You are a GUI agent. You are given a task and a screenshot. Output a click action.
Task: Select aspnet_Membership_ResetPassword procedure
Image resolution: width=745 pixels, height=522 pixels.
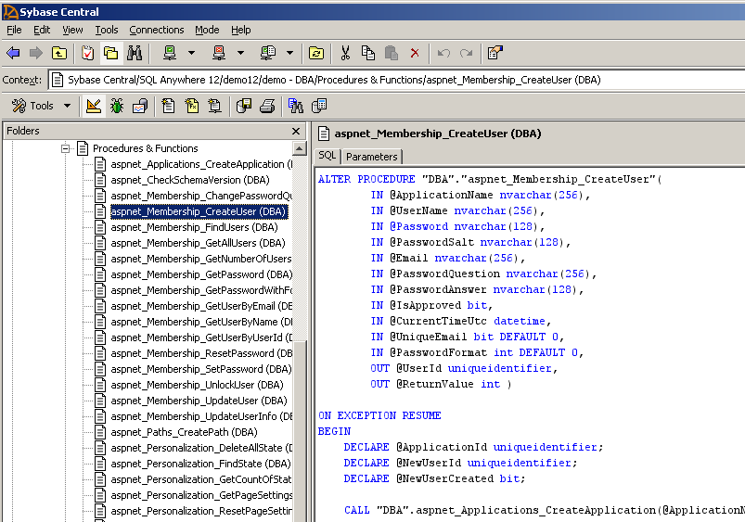(x=201, y=353)
